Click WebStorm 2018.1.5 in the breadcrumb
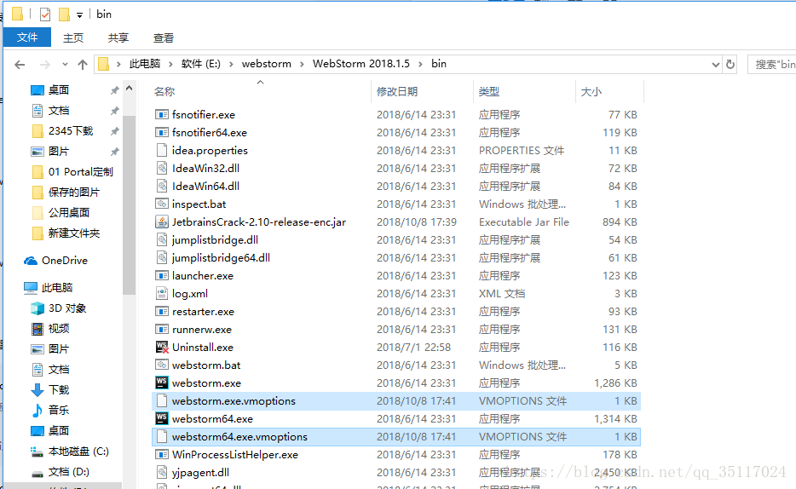The image size is (796, 489). 361,64
